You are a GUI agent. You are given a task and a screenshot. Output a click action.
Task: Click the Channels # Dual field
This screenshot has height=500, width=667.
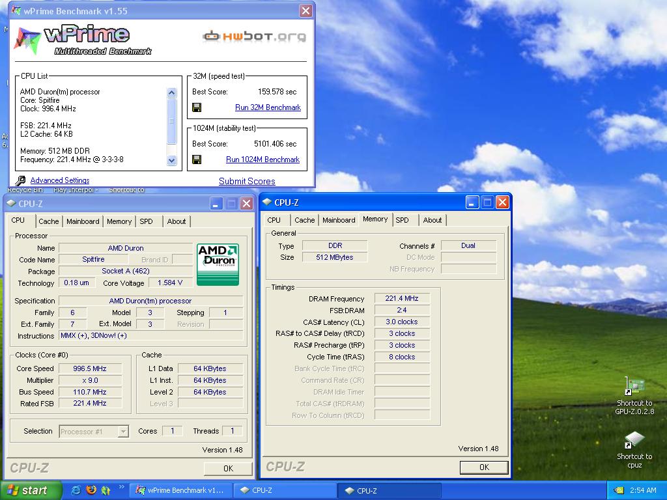[468, 245]
